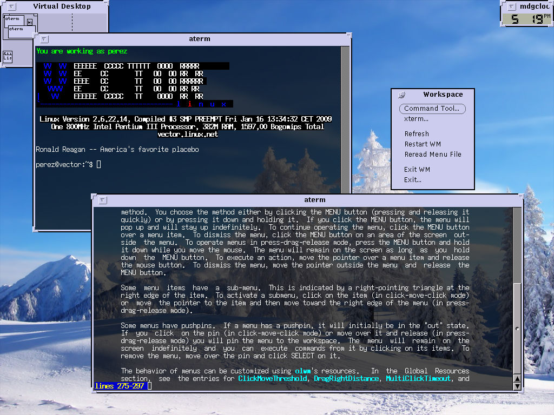Image resolution: width=554 pixels, height=415 pixels.
Task: Click the lower aterm scrollbar thumb
Action: [x=517, y=328]
